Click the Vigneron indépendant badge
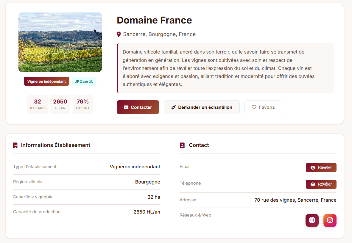Screen dimensions: 352x243 pos(46,81)
